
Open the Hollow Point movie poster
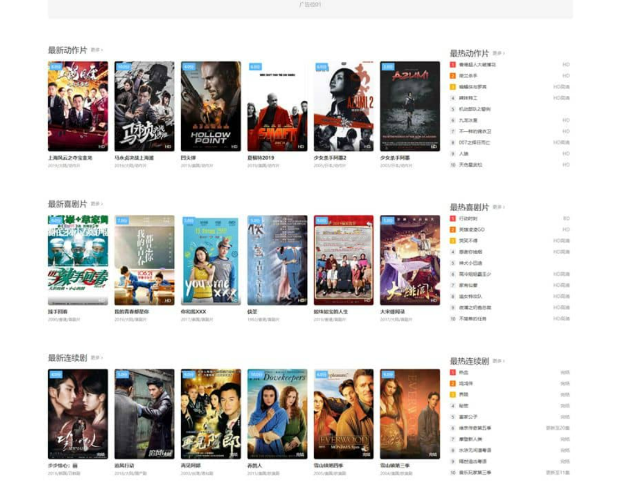coord(211,106)
